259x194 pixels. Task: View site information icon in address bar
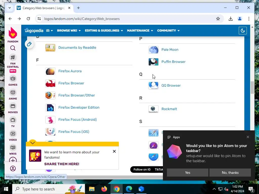39,19
